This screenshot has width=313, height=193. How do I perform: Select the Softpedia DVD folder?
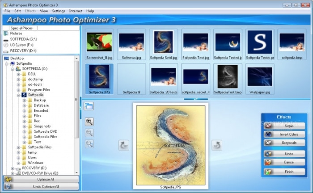pyautogui.click(x=46, y=131)
